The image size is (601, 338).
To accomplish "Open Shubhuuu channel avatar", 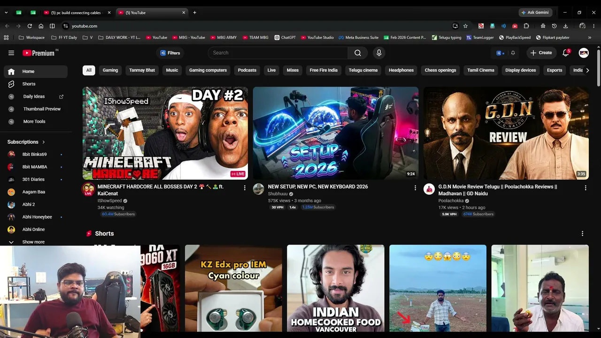I will coord(259,189).
